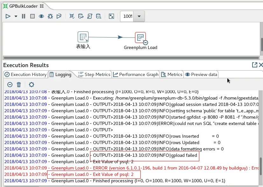Click the 'rows Updated = 0' log line
The height and width of the screenshot is (187, 263).
[x=112, y=142]
